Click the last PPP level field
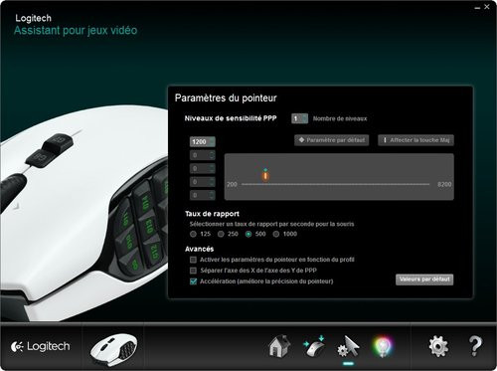 point(203,195)
